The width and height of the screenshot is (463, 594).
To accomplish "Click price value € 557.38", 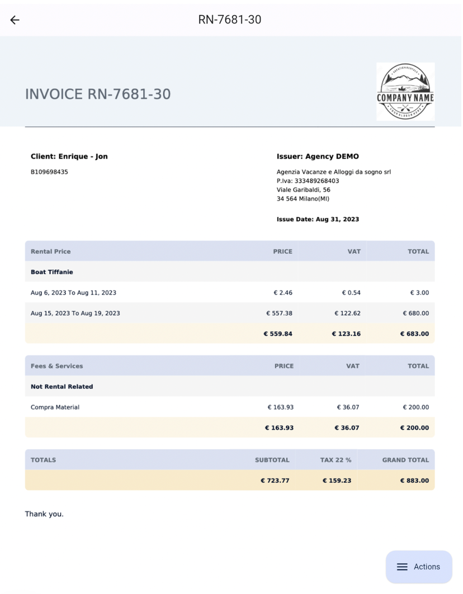I will [279, 313].
